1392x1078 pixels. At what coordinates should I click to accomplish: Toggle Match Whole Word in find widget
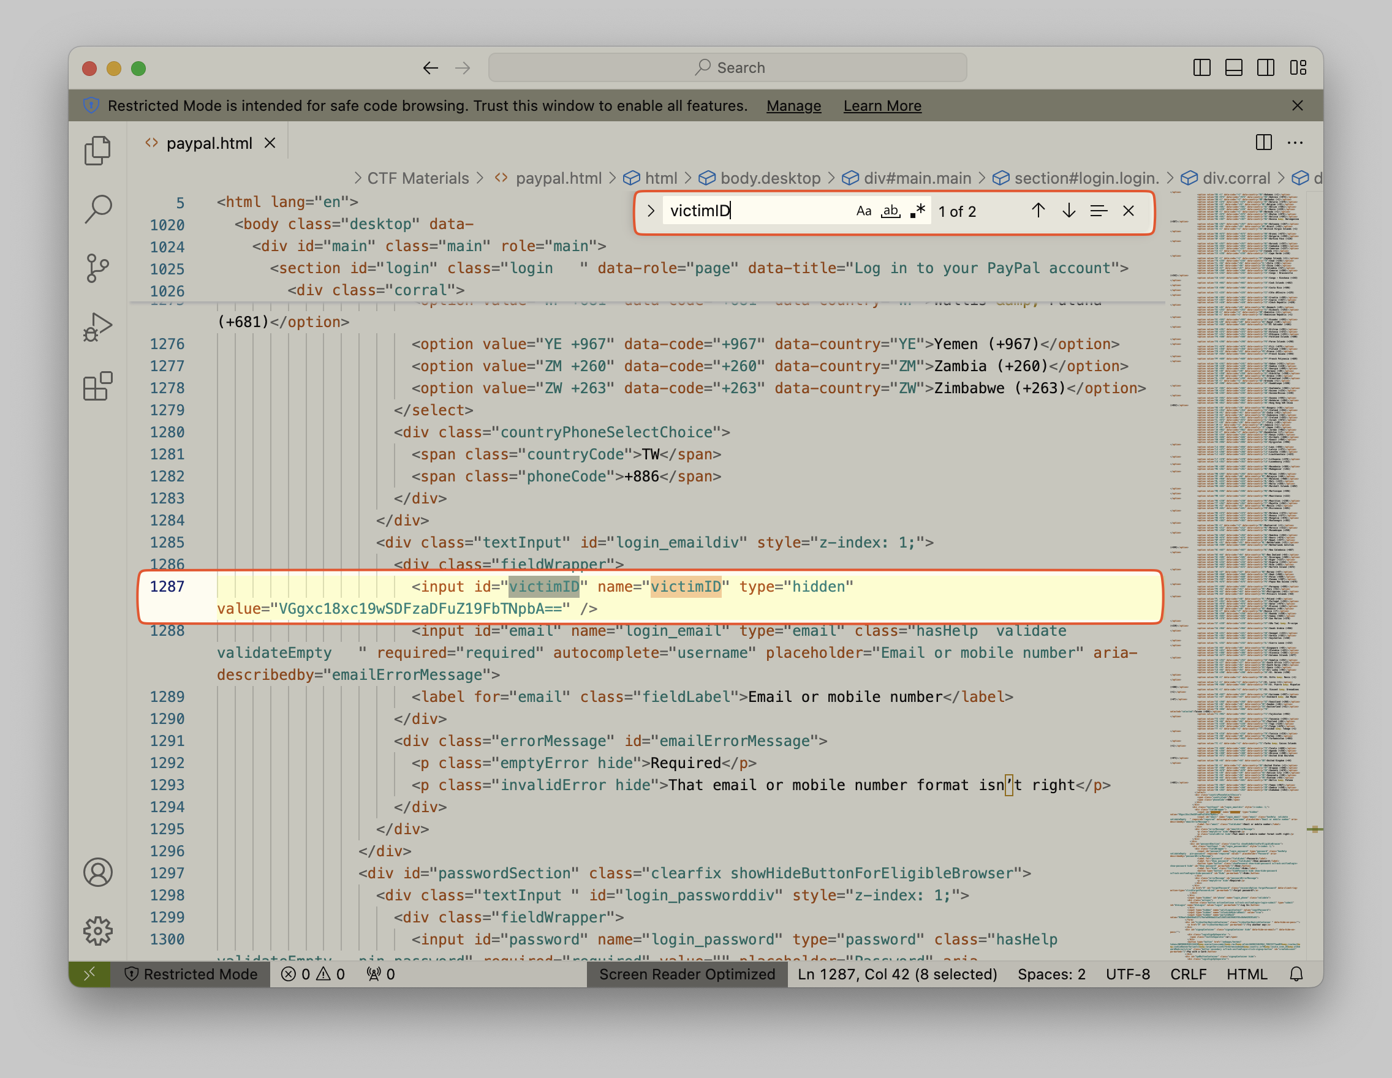(890, 211)
